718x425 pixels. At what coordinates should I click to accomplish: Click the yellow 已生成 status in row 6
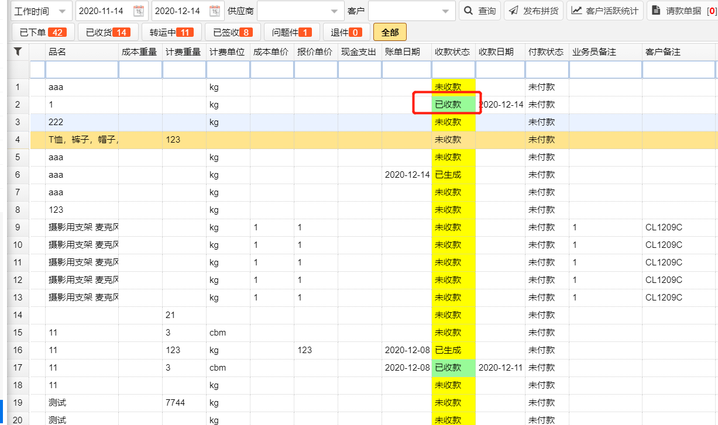[453, 175]
